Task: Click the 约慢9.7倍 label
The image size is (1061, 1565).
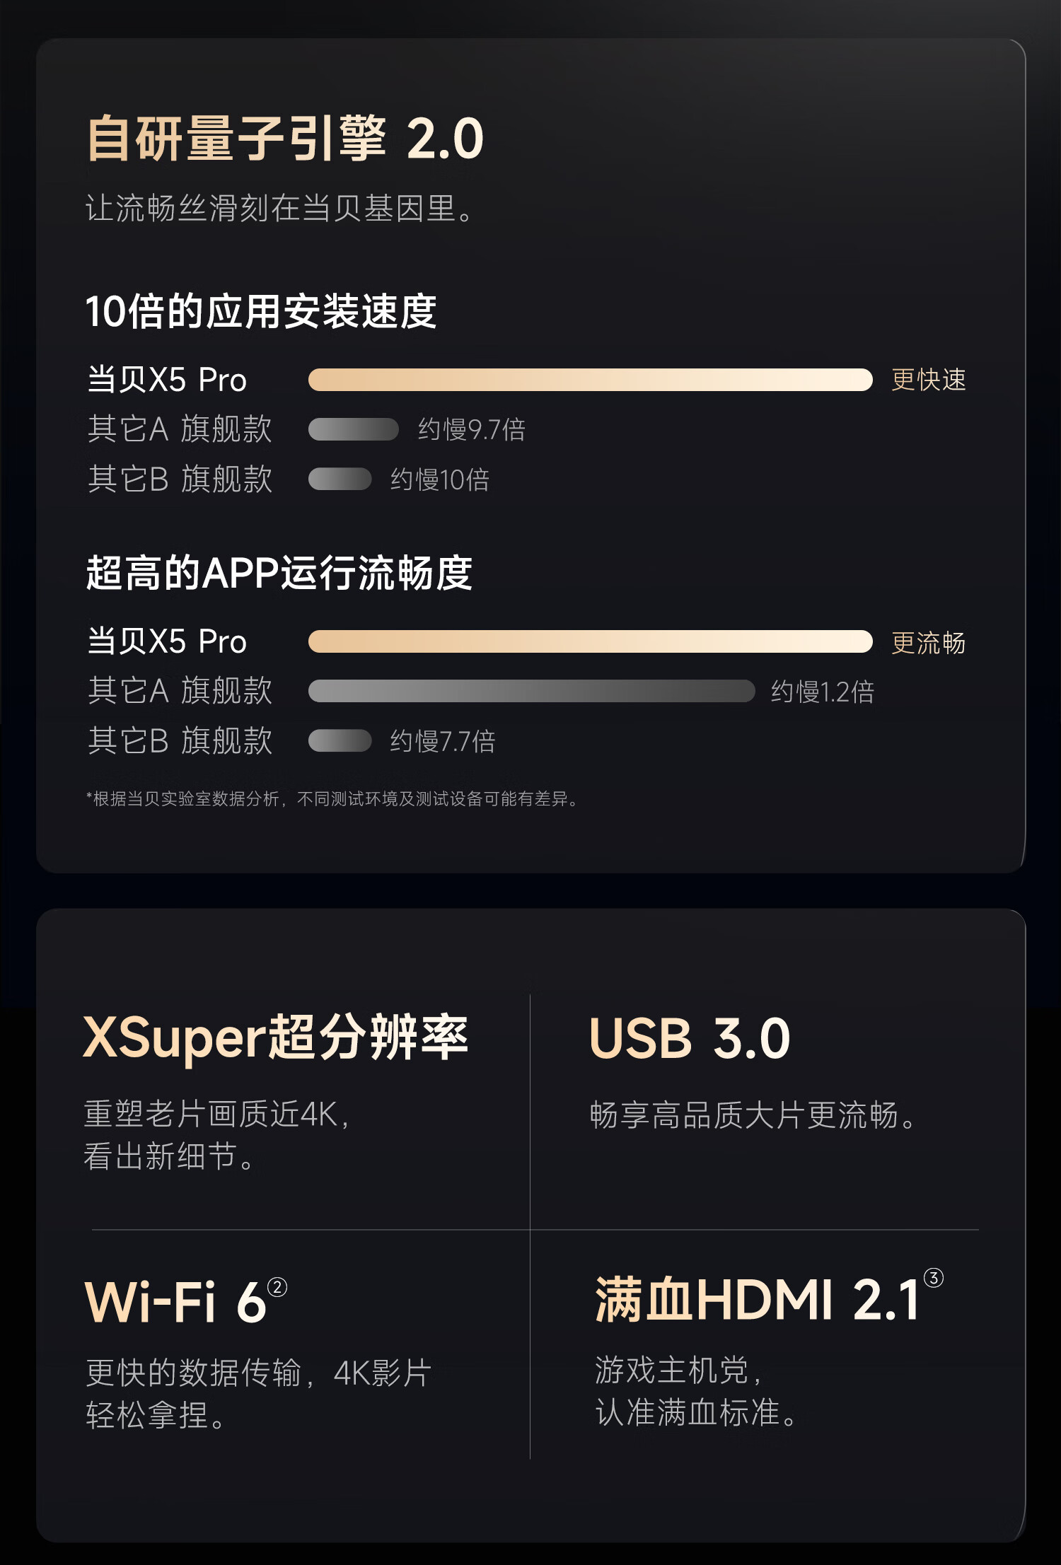Action: click(x=472, y=429)
